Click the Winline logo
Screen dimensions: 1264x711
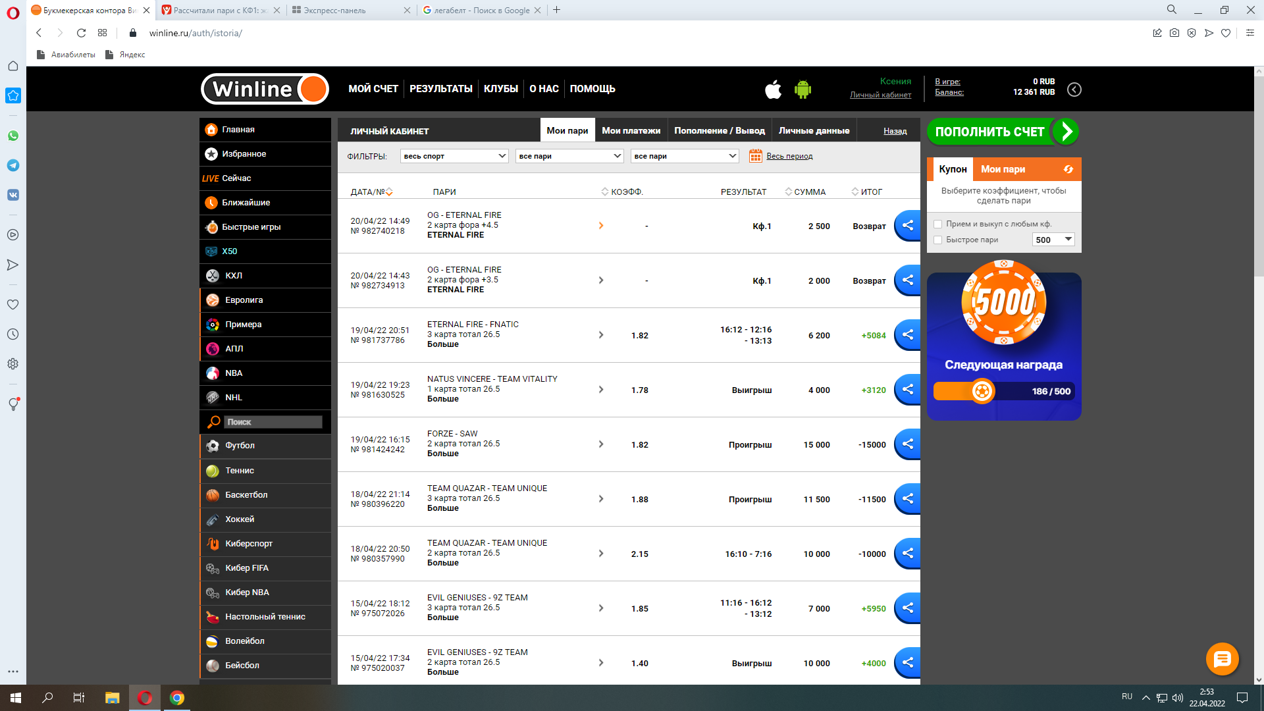(x=265, y=89)
